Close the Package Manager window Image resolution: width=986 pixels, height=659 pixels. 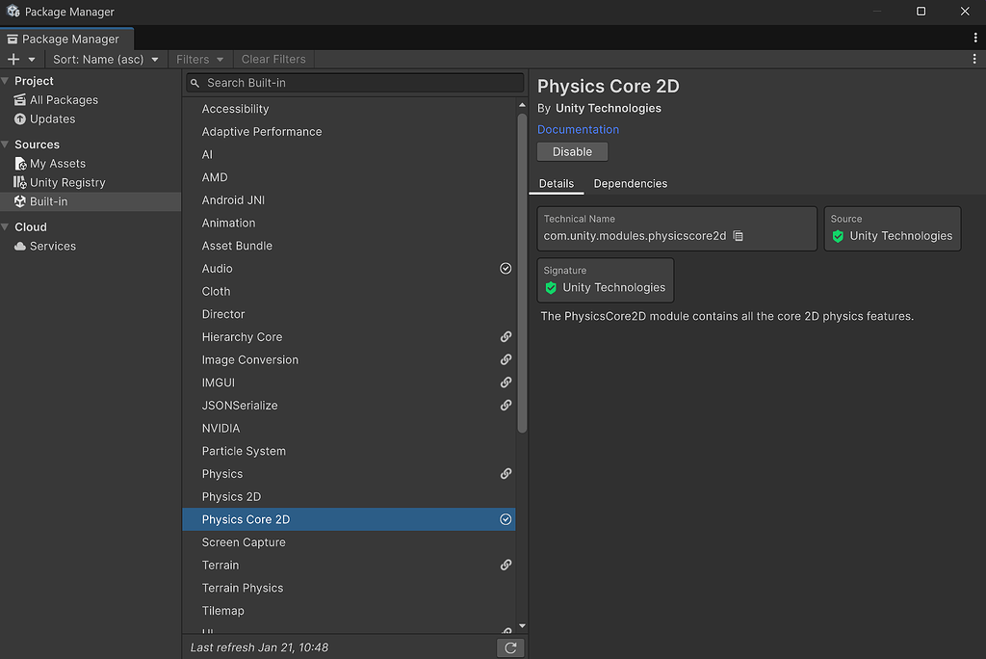965,12
